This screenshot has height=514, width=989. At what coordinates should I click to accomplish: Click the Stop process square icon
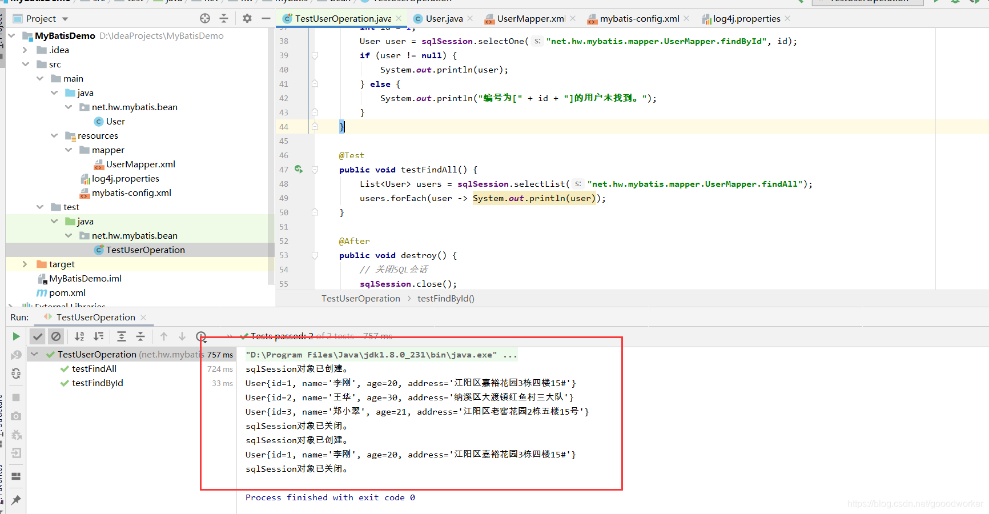[x=16, y=397]
